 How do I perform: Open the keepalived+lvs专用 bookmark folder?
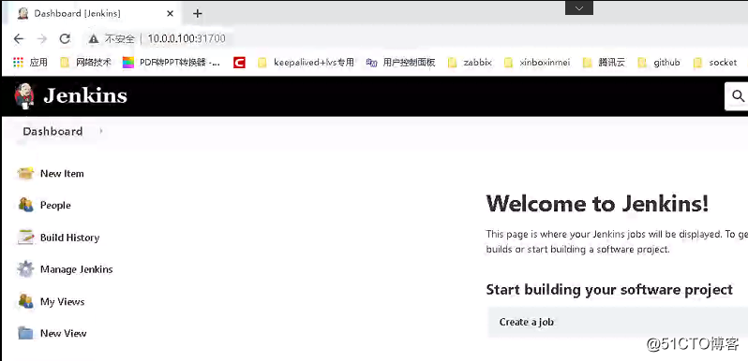point(307,63)
